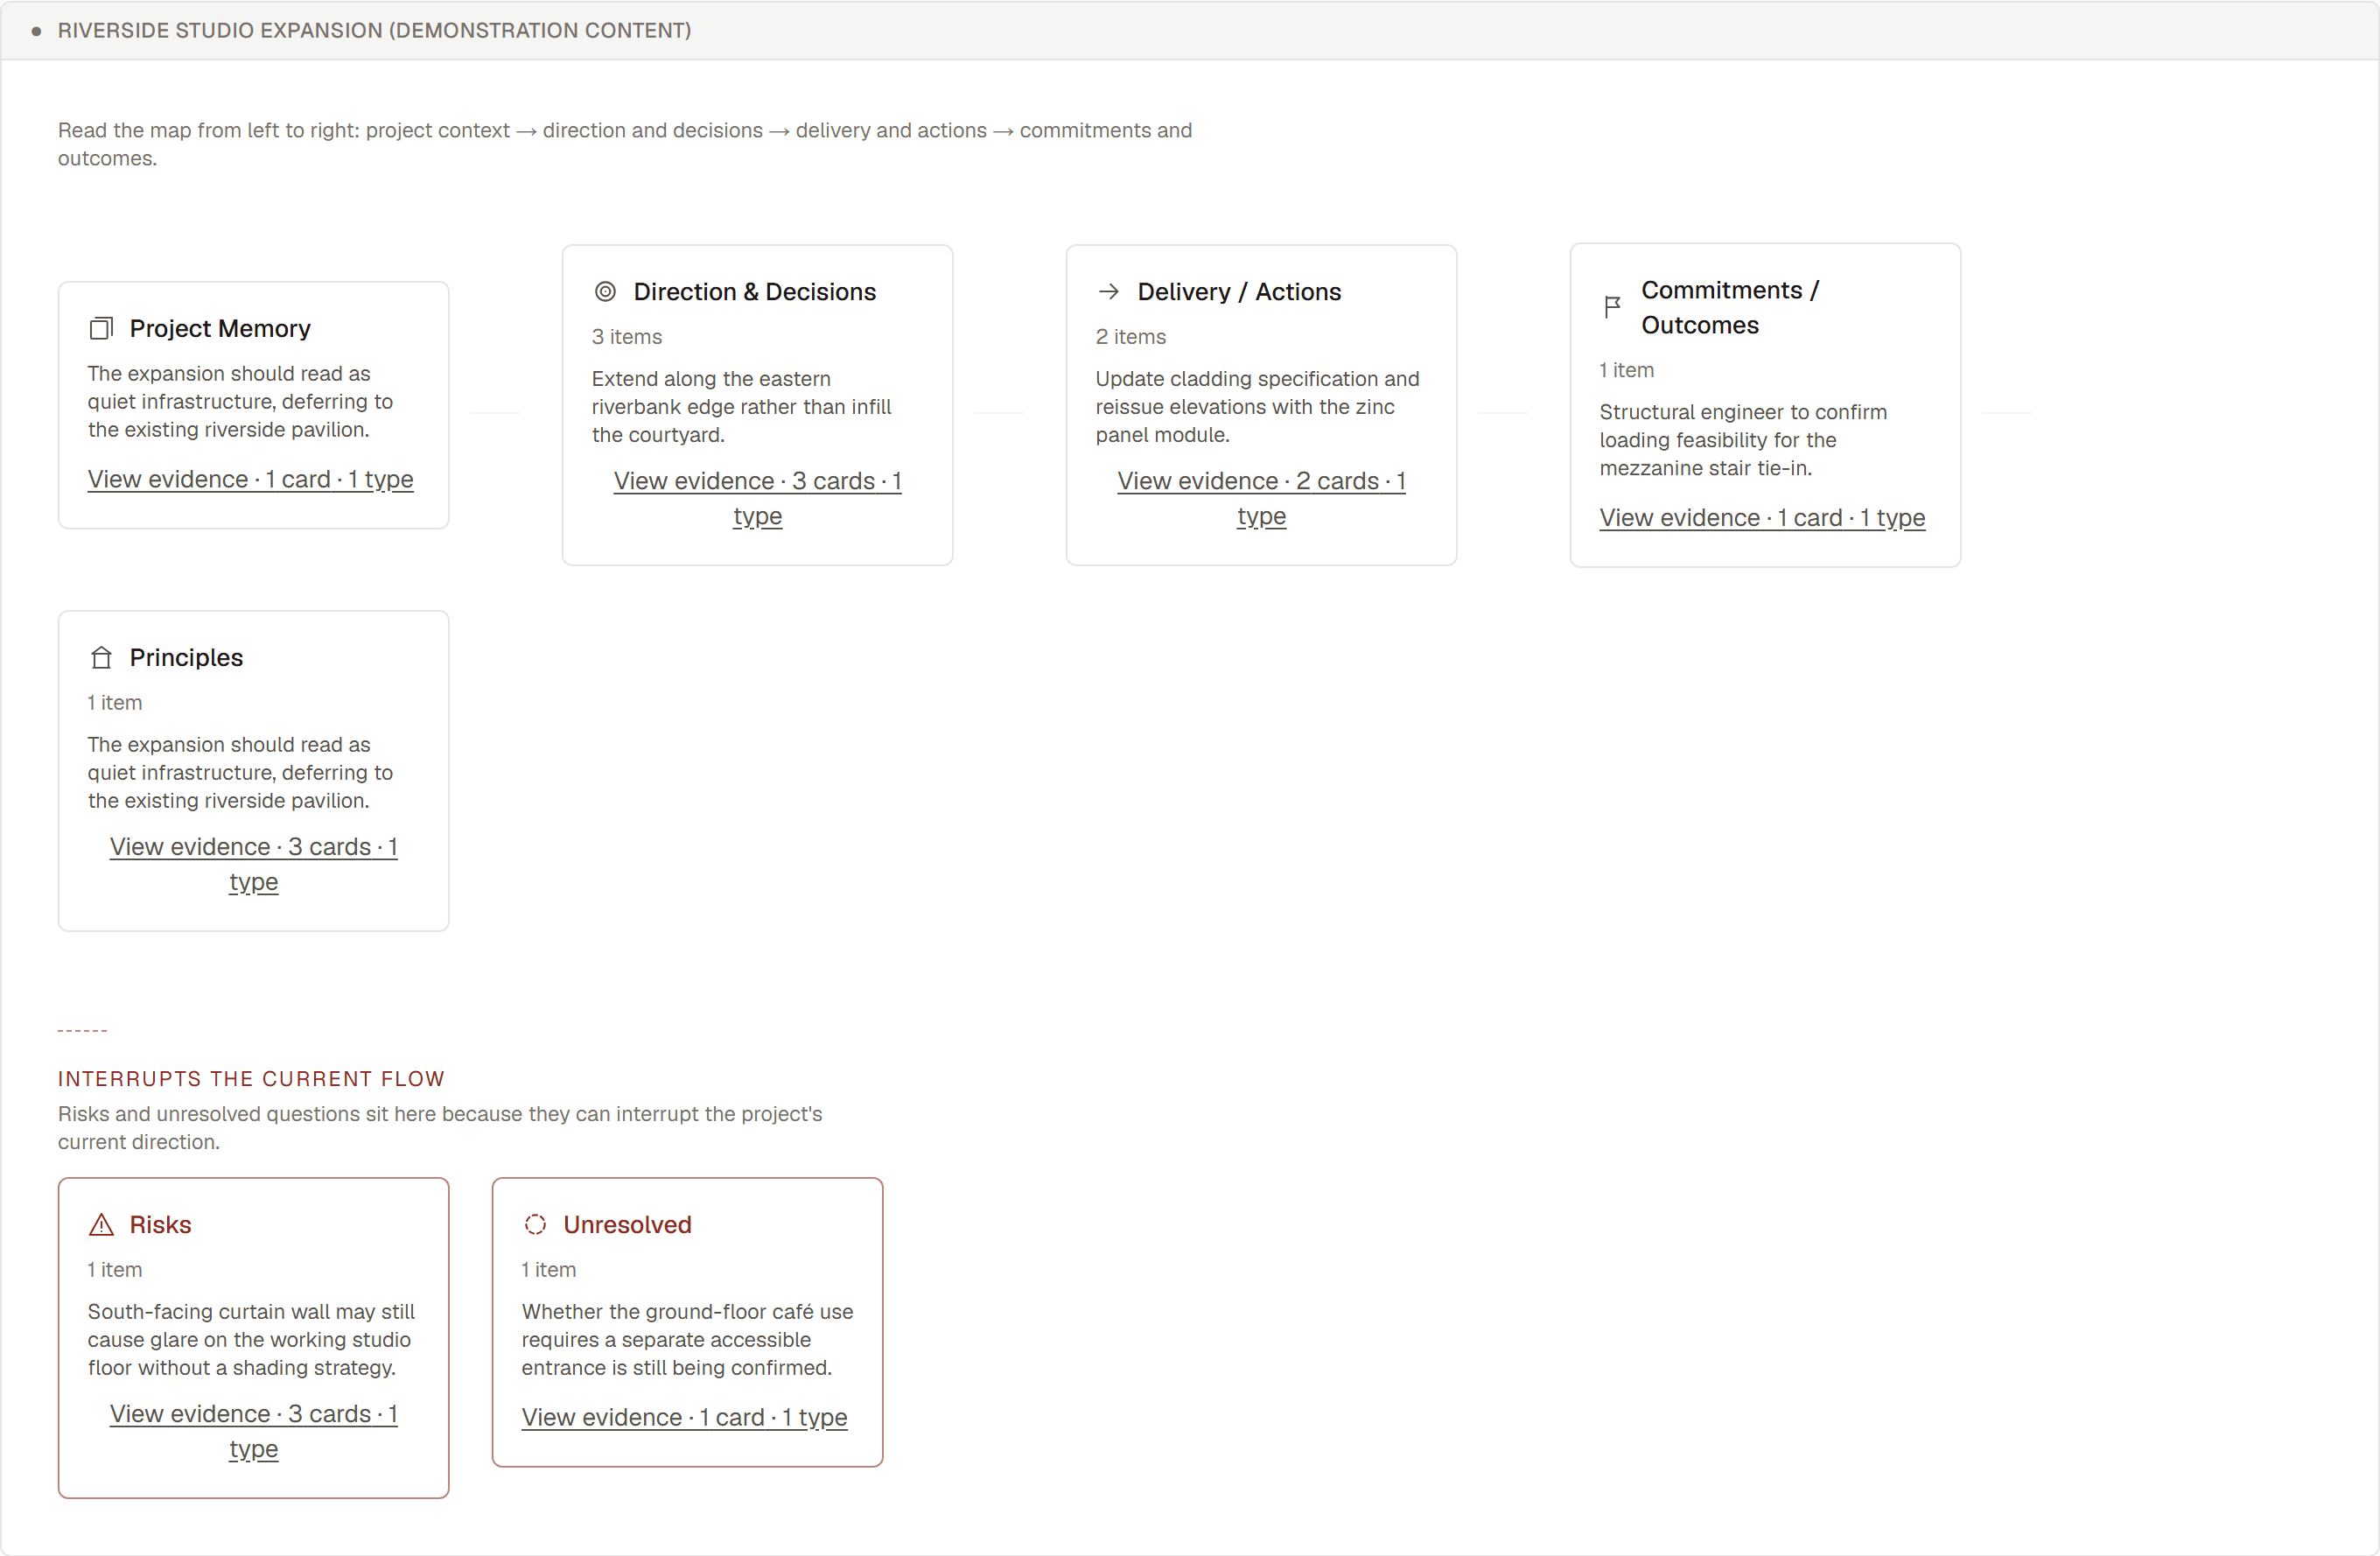Click '1 item' under Commitments / Outcomes
The width and height of the screenshot is (2380, 1556).
click(x=1626, y=370)
